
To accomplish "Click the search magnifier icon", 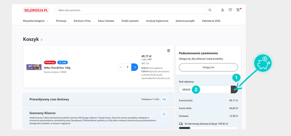I will (210, 10).
